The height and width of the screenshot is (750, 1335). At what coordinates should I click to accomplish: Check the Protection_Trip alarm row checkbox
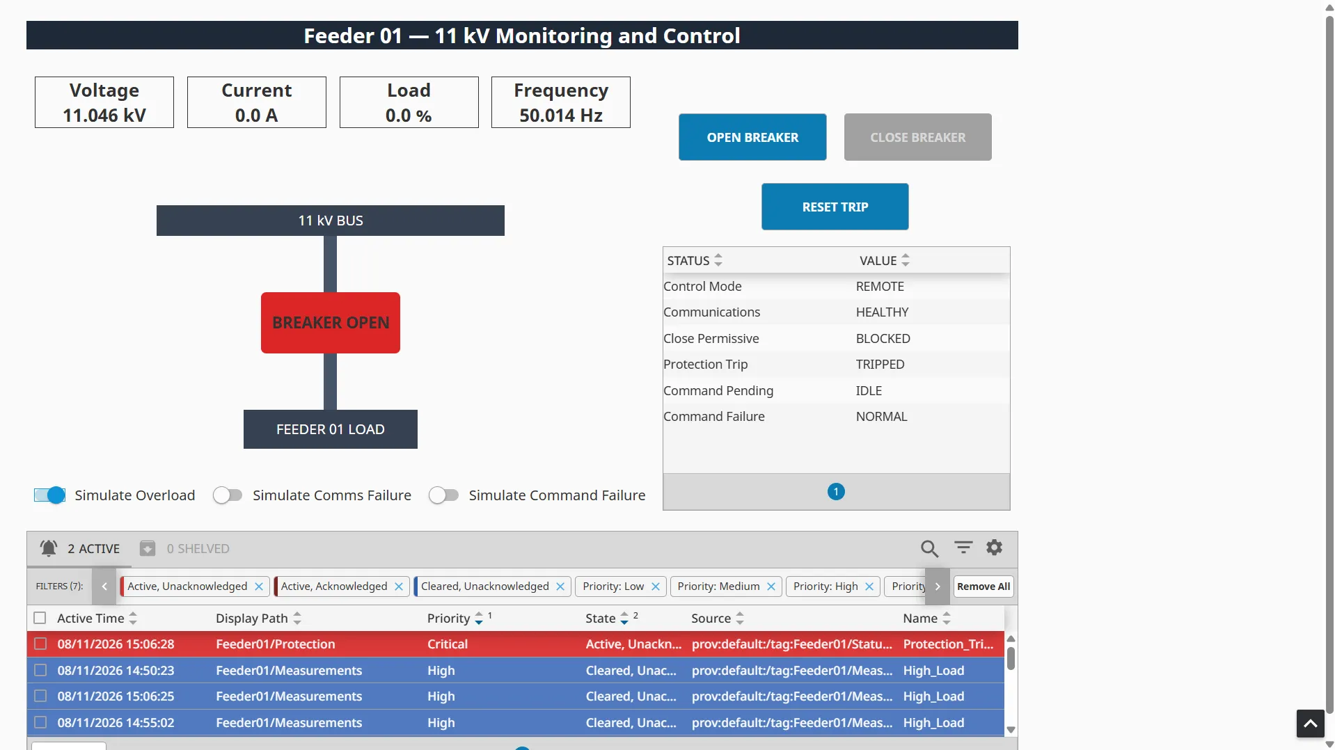tap(40, 644)
